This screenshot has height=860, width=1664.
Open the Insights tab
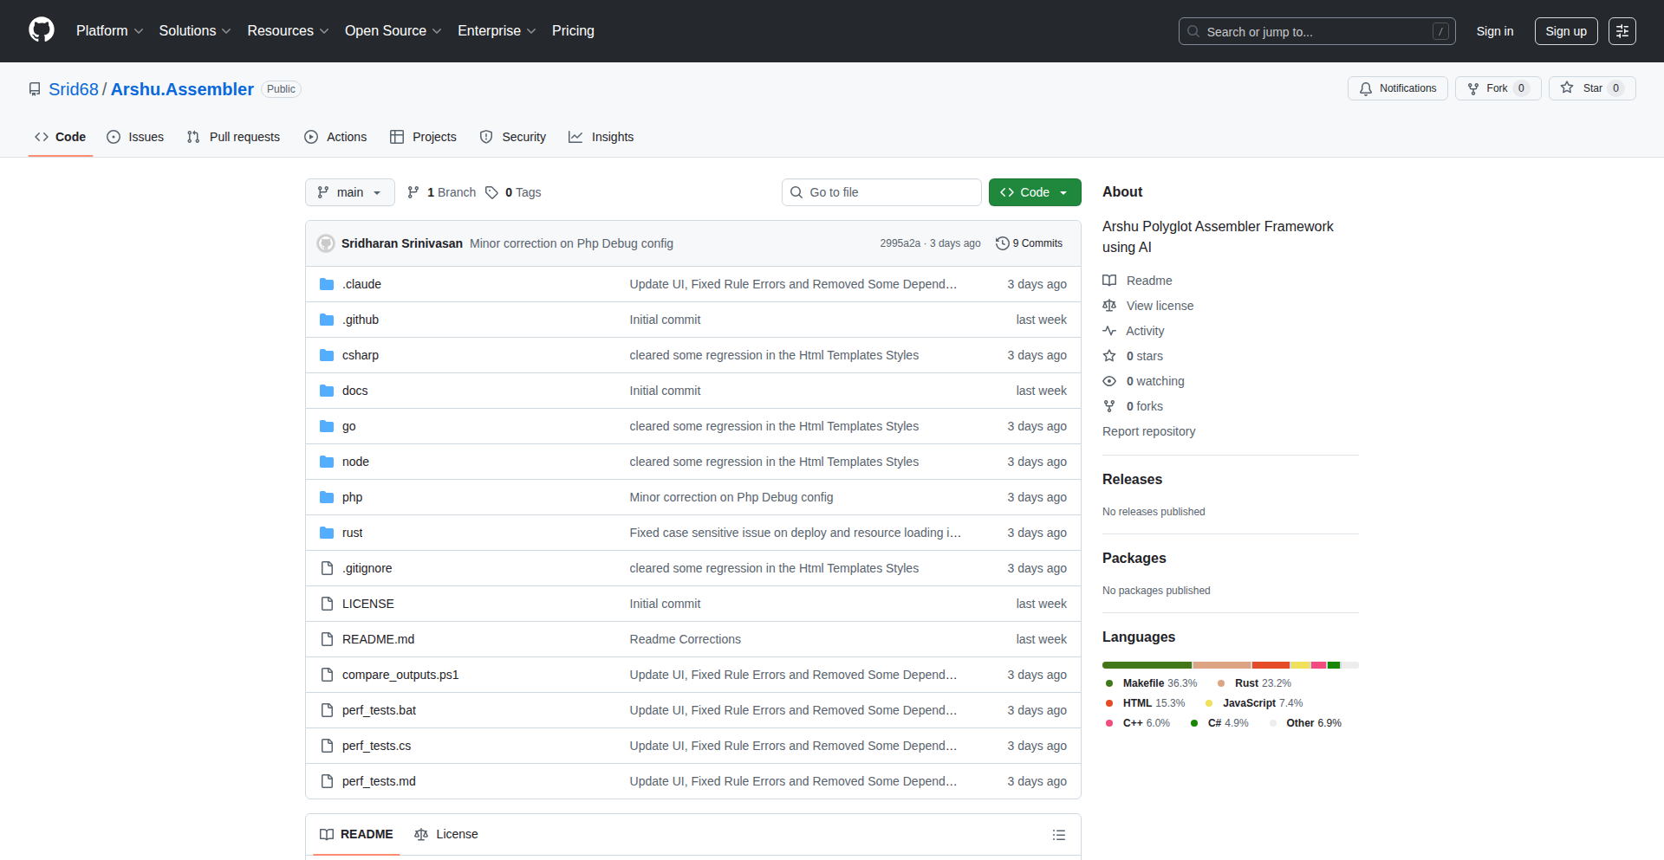tap(601, 137)
